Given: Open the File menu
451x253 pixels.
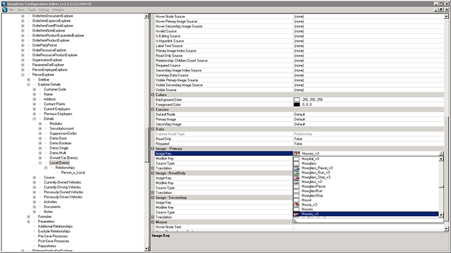Looking at the screenshot, I should pos(11,10).
